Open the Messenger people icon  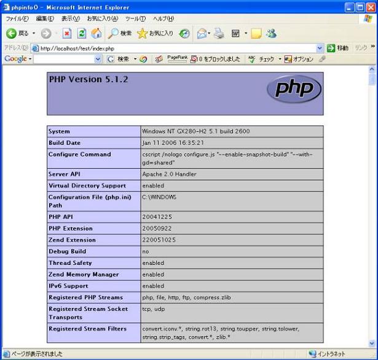[272, 34]
